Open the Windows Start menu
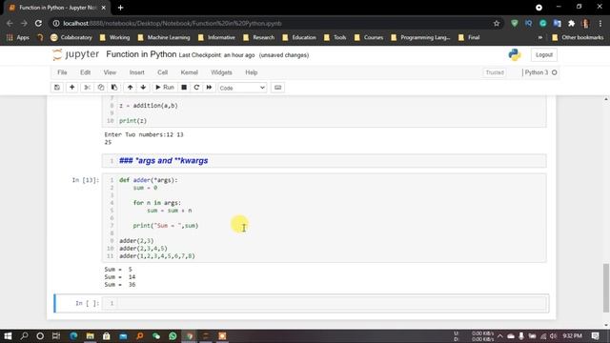This screenshot has width=610, height=343. tap(8, 336)
